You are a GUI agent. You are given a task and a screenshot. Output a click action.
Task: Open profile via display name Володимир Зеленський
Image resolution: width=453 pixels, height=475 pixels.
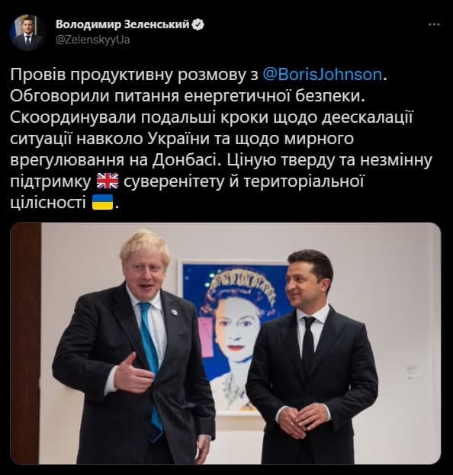(123, 24)
